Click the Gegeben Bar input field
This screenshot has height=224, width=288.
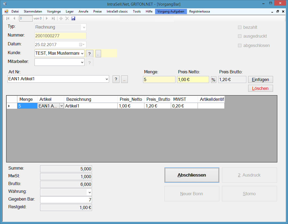(66, 200)
